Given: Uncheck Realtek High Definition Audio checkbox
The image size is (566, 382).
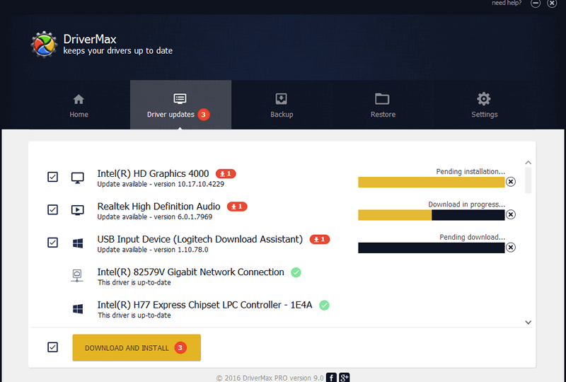Looking at the screenshot, I should [52, 209].
